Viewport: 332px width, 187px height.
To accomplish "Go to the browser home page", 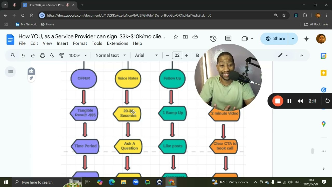I will coord(32,15).
